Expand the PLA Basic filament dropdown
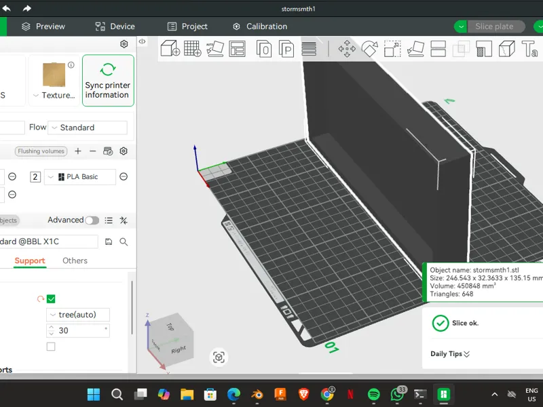 coord(80,177)
